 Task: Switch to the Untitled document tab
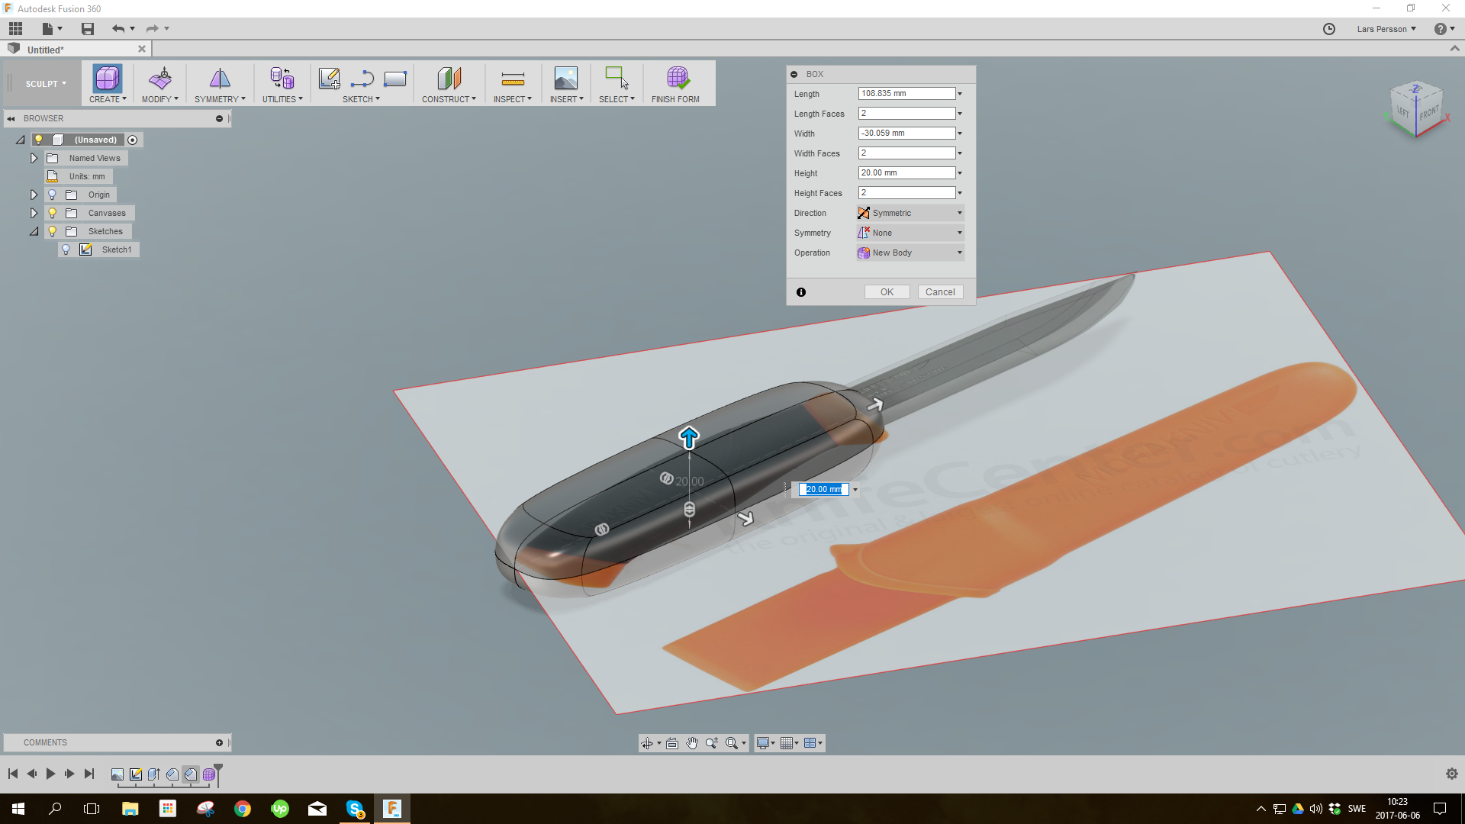46,49
